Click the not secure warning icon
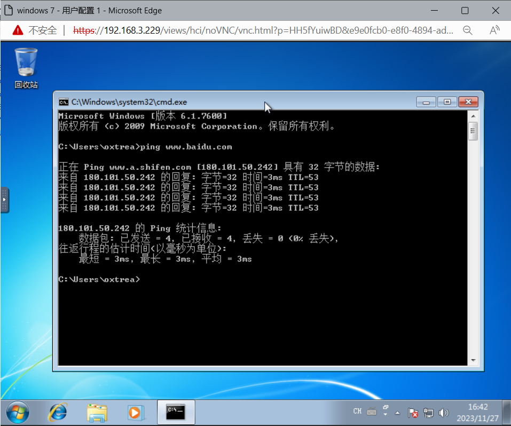 coord(18,30)
